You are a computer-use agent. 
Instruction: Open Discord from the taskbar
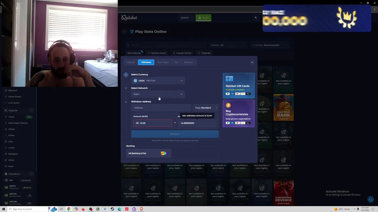[134, 209]
